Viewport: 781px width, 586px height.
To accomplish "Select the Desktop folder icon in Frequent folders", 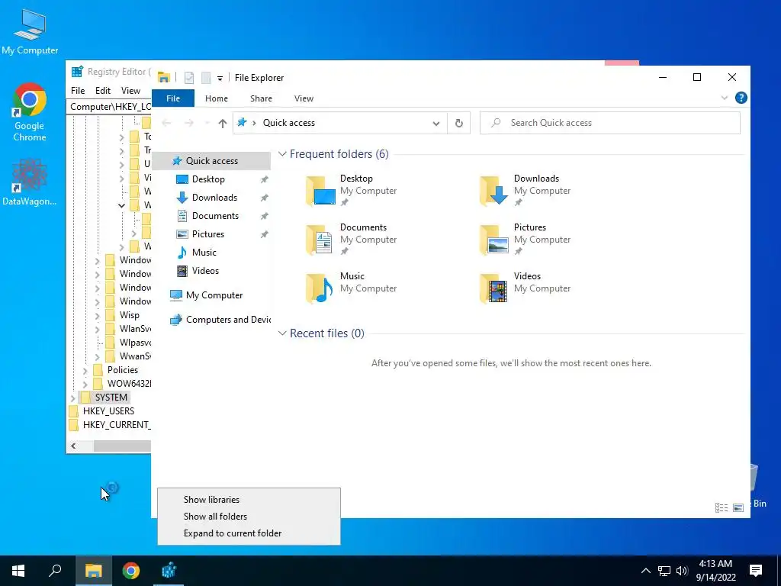I will click(320, 190).
